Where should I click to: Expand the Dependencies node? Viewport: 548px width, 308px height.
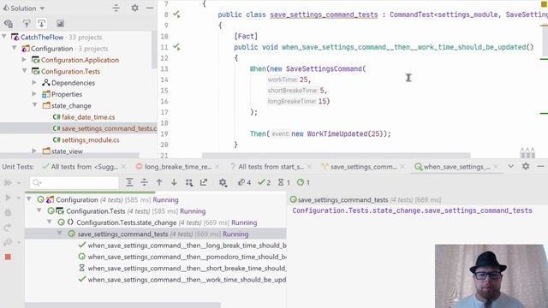(x=34, y=82)
